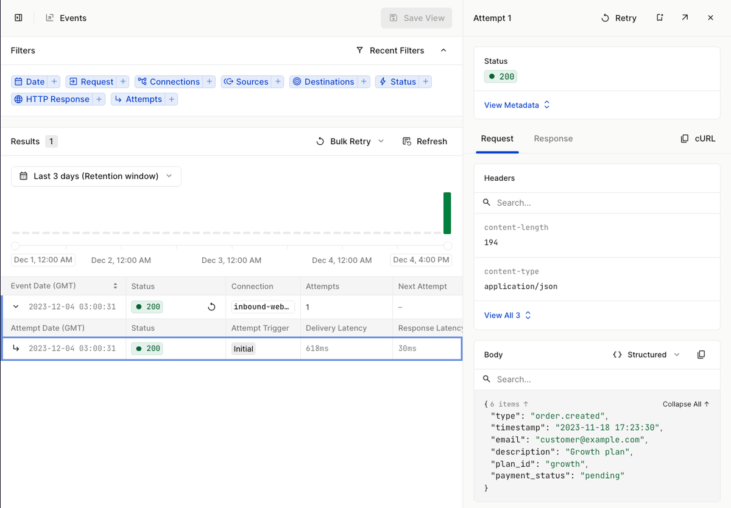Switch to the Response tab
This screenshot has width=731, height=508.
coord(553,139)
